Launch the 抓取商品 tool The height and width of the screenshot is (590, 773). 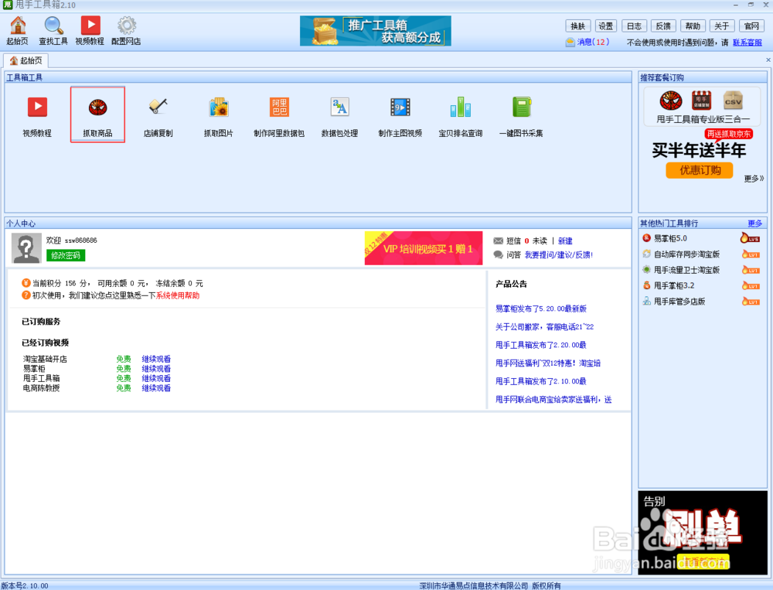pyautogui.click(x=97, y=117)
